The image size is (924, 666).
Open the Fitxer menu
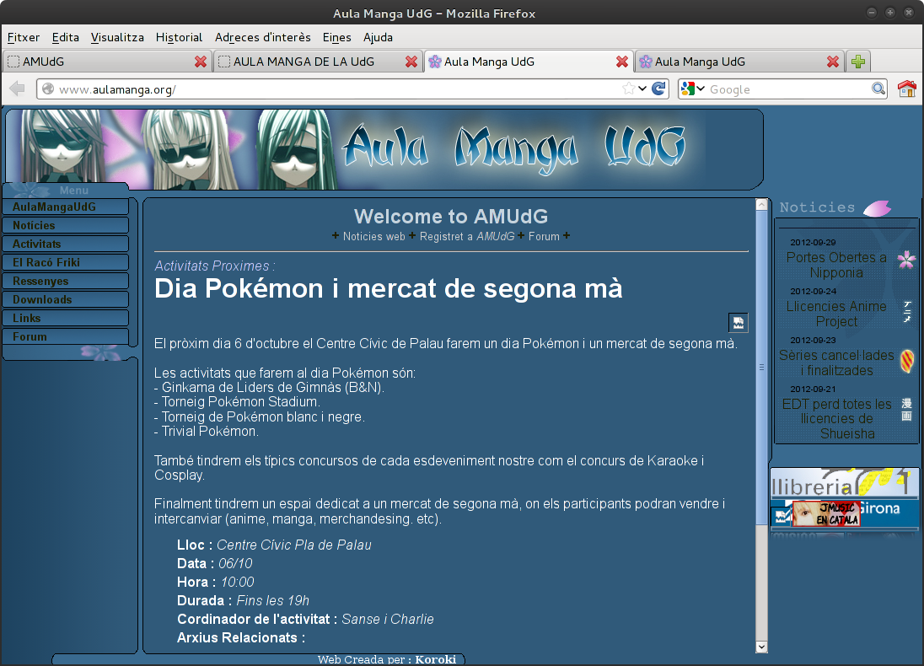24,37
